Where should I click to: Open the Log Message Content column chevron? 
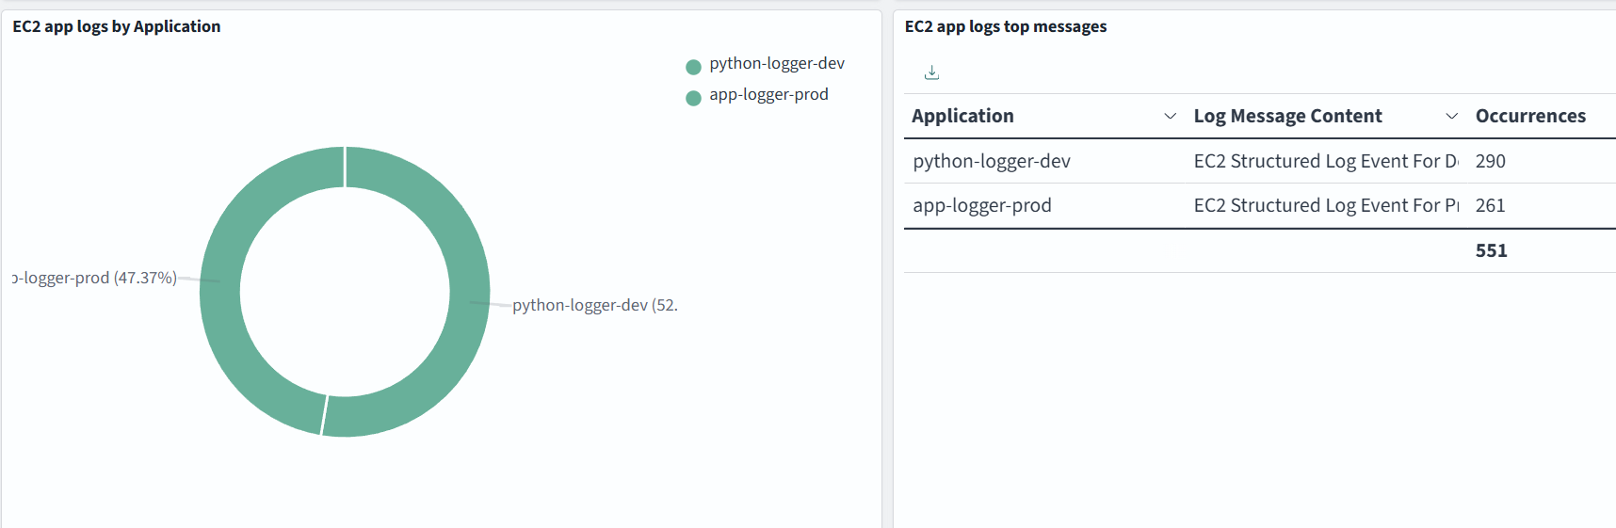(1451, 116)
